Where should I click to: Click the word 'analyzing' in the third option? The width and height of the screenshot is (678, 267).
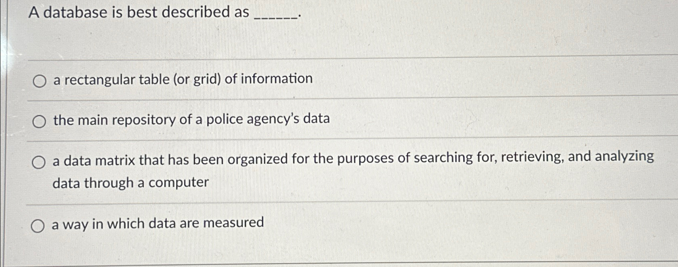click(x=626, y=157)
